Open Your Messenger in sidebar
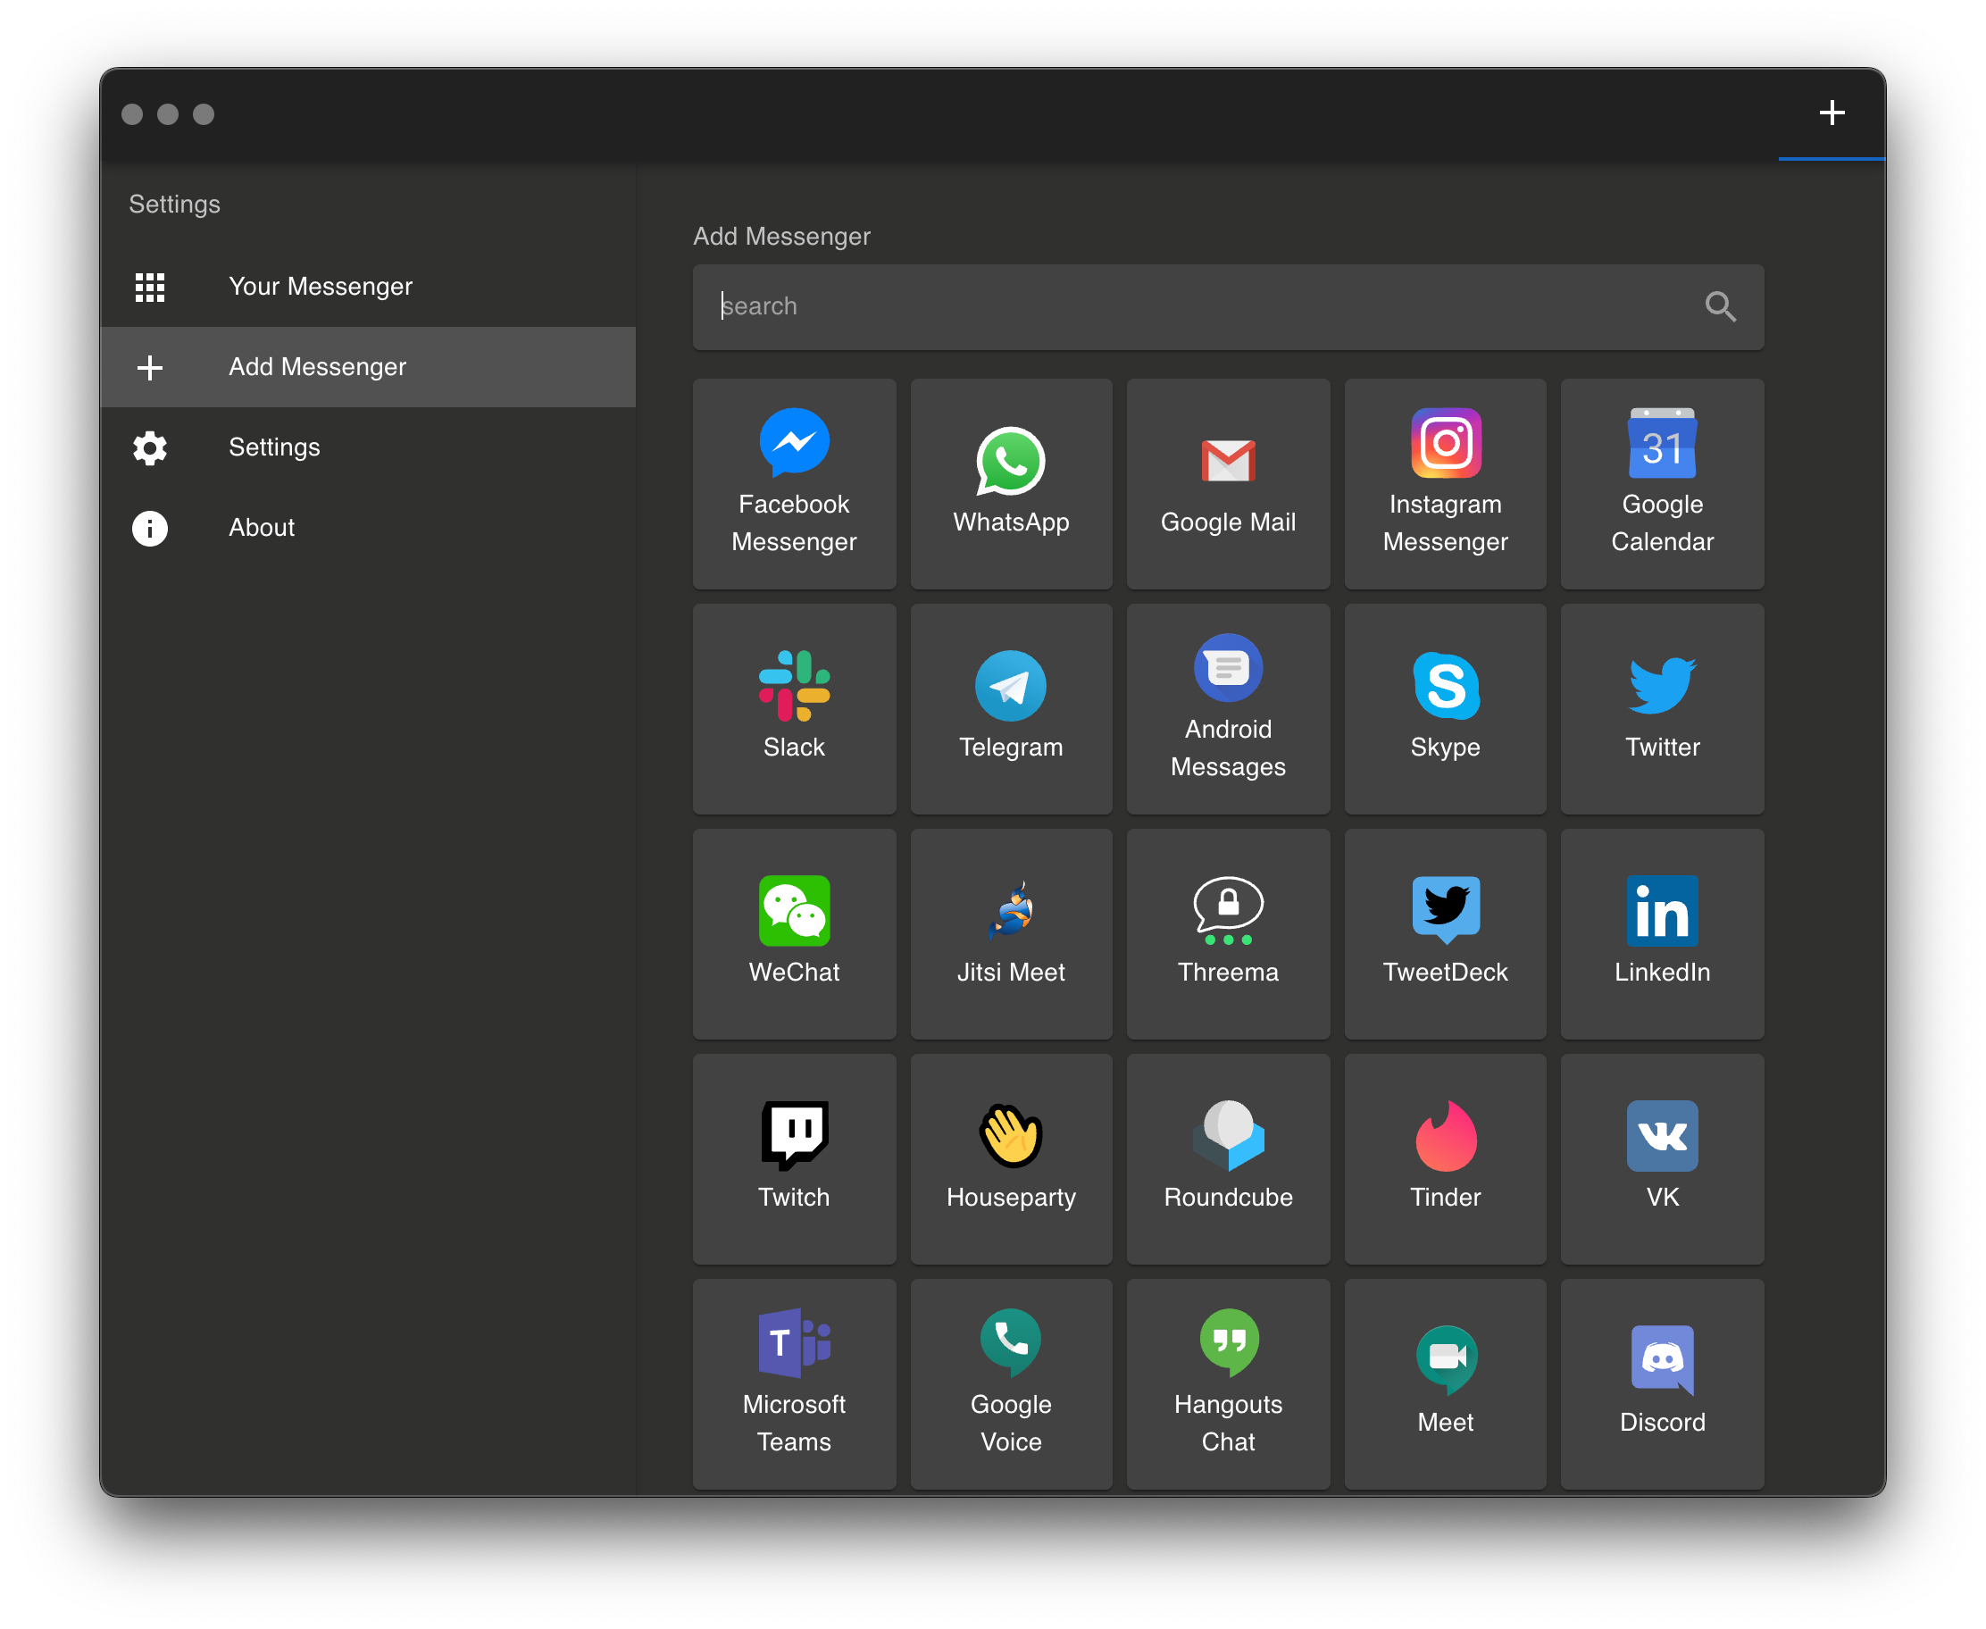 pyautogui.click(x=368, y=286)
